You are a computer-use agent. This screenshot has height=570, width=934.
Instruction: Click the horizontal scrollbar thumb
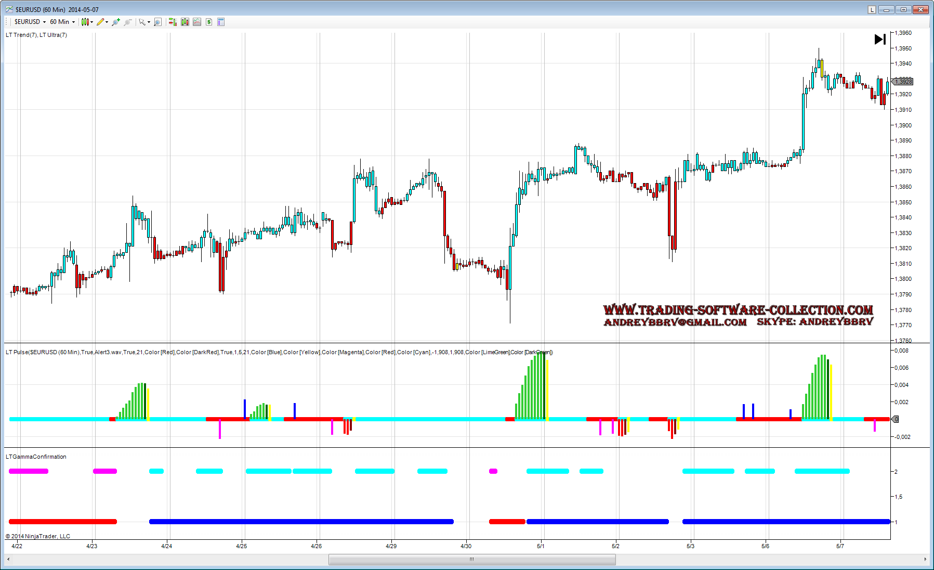click(x=472, y=559)
